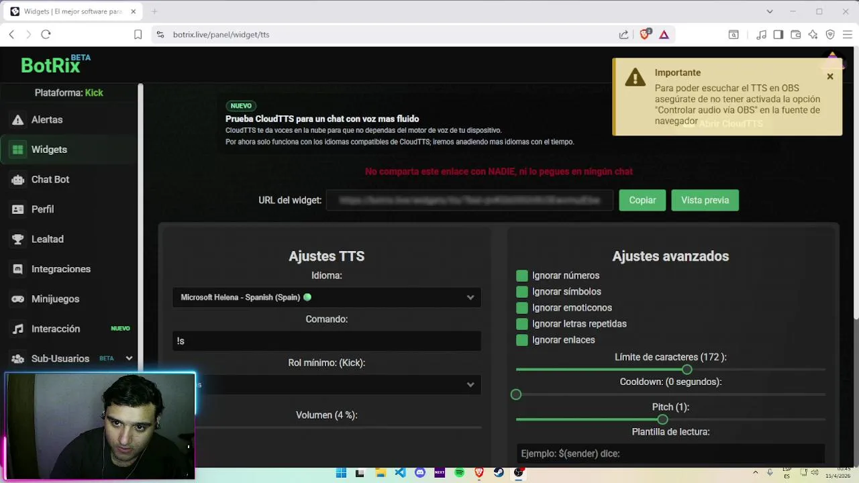Click the Cooldown slider handle

coord(516,394)
